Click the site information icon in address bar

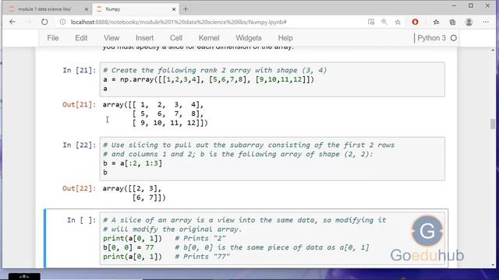[x=62, y=22]
